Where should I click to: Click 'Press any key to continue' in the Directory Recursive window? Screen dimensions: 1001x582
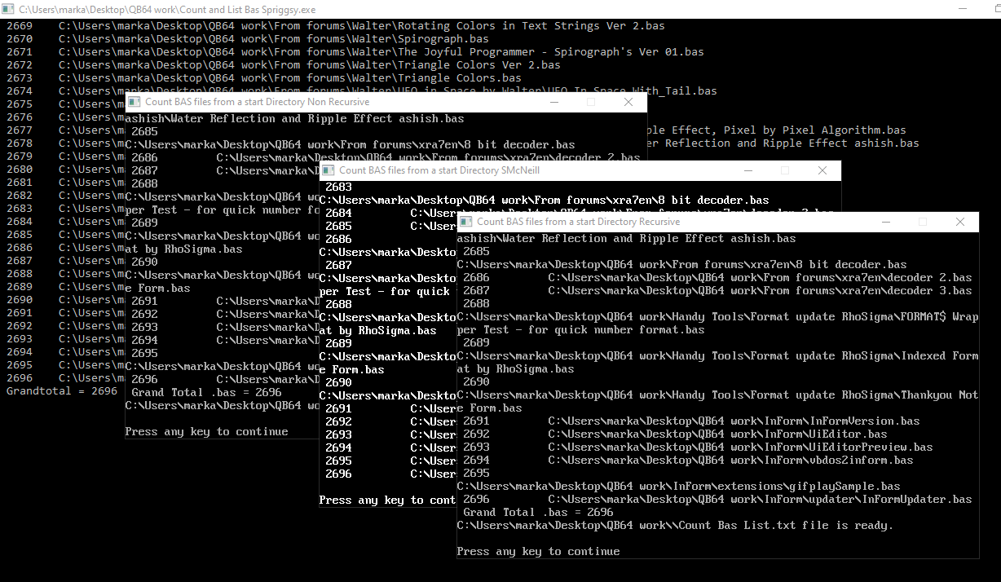[x=538, y=551]
